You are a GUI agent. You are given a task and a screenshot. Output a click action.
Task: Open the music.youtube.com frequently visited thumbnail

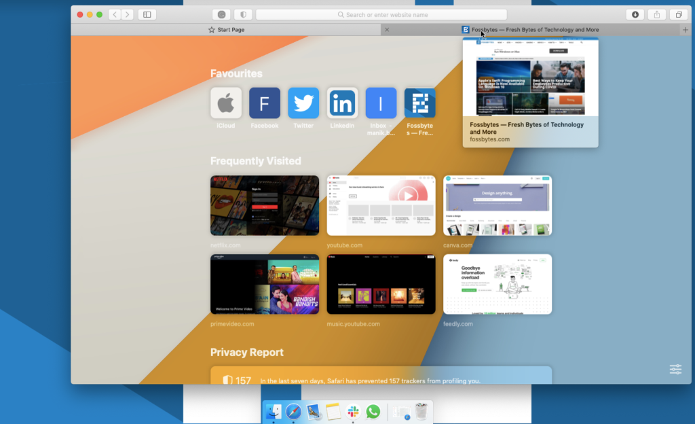381,284
